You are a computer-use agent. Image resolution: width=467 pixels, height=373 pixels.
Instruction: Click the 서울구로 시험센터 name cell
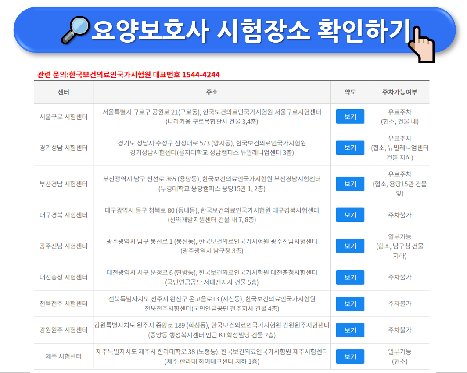pyautogui.click(x=64, y=116)
